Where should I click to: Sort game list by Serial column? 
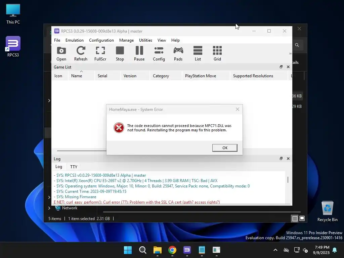107,76
